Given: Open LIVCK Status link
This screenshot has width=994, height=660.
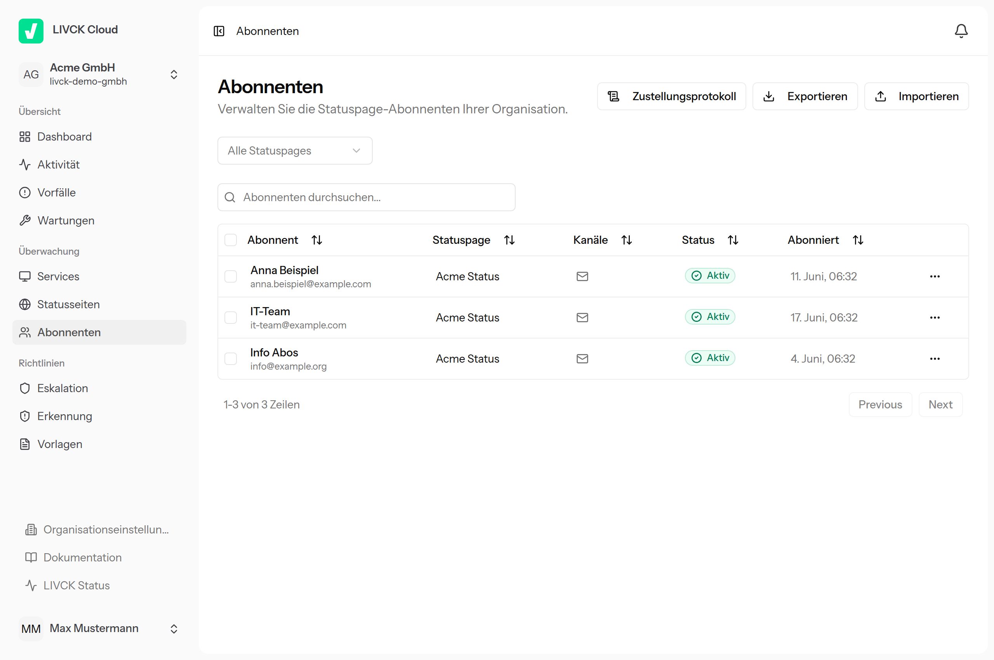Looking at the screenshot, I should tap(99, 585).
